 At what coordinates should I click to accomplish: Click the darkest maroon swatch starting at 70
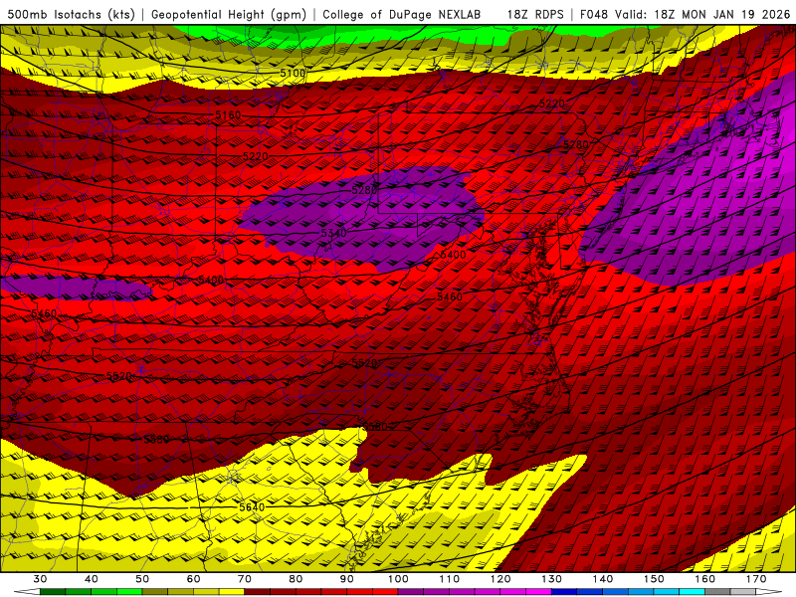click(x=257, y=592)
